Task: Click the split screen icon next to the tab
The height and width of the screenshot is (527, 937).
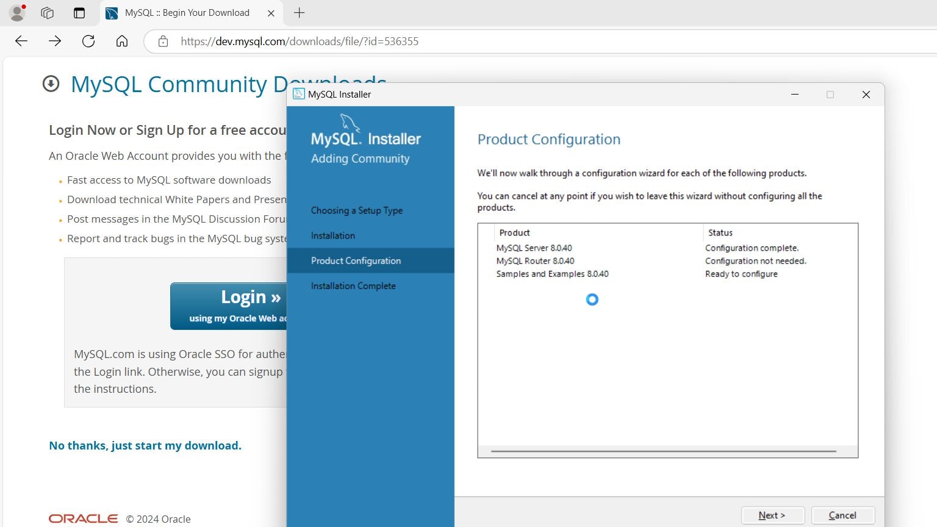Action: click(x=79, y=12)
